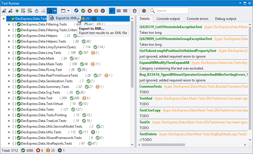Screen dimensions: 253x154
Task: Click the Export to XML toolbar icon
Action: click(x=50, y=11)
